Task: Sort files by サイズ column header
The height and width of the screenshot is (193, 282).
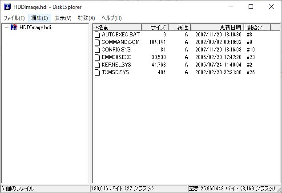Action: click(x=155, y=27)
